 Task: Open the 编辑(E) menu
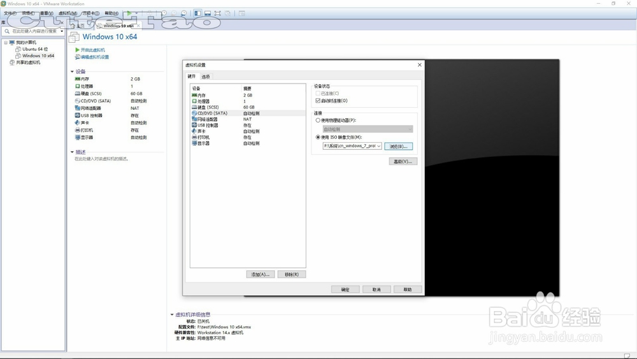[28, 13]
